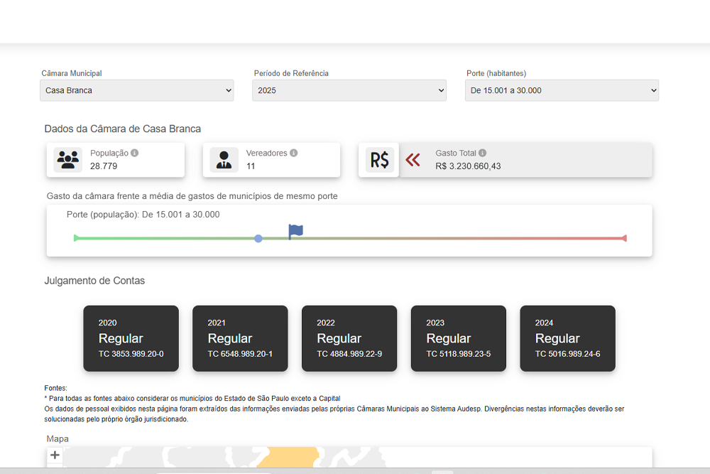Open the 2024 Regular judgment card

pos(567,338)
